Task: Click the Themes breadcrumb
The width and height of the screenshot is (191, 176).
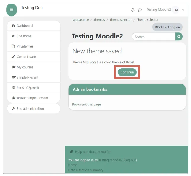Action: click(99, 20)
